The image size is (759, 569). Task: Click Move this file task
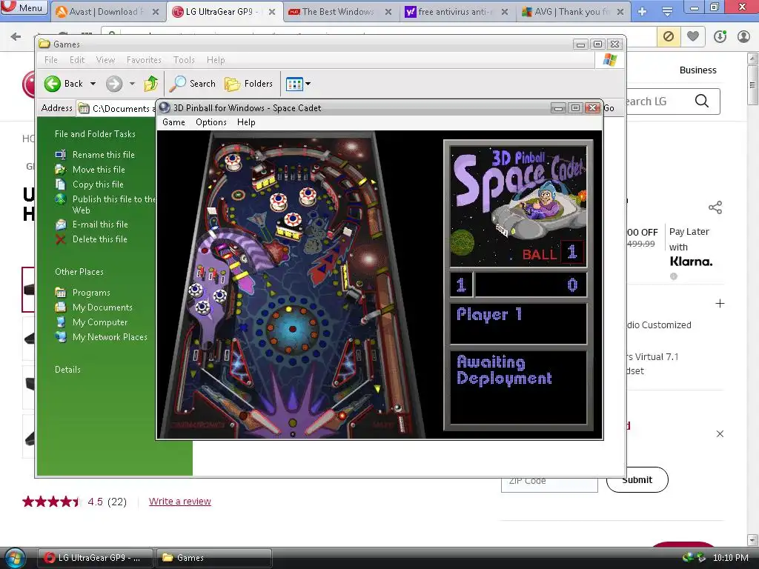99,170
